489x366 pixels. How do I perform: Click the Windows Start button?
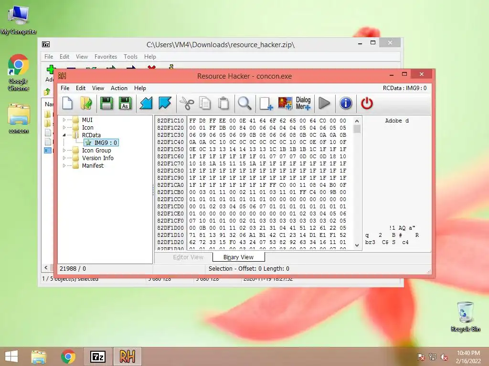tap(11, 356)
